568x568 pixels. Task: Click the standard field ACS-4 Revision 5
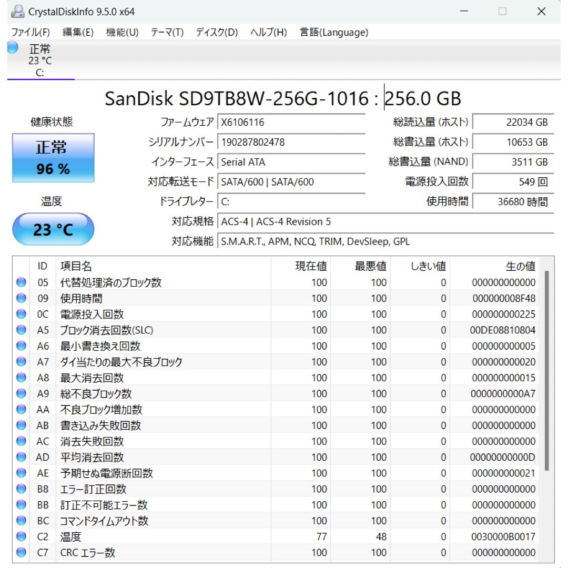pyautogui.click(x=386, y=222)
